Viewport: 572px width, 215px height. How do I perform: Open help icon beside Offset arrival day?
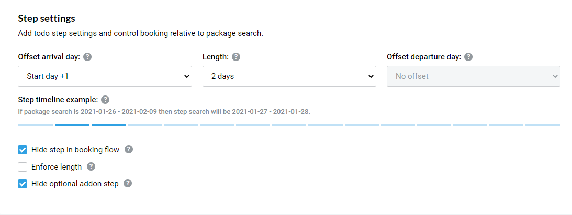pos(87,57)
